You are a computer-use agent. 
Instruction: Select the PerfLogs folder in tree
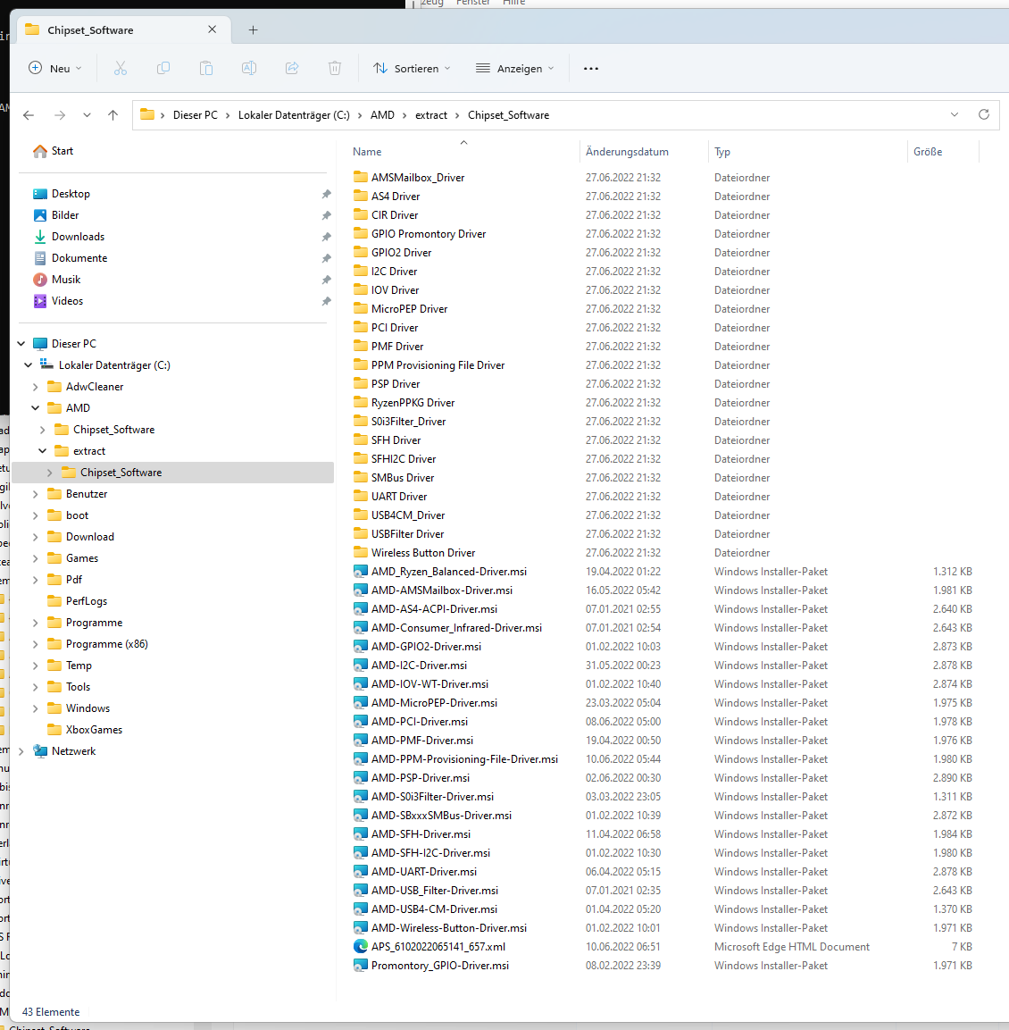[x=76, y=601]
